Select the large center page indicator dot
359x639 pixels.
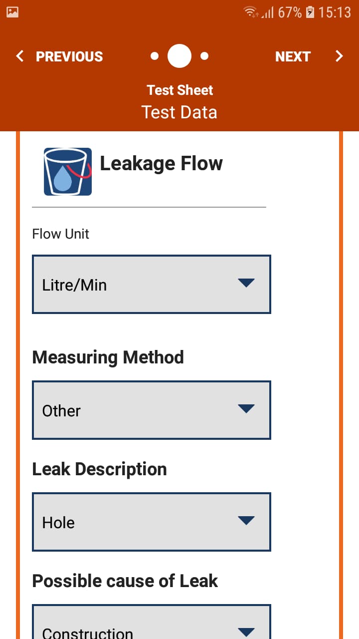[x=179, y=56]
